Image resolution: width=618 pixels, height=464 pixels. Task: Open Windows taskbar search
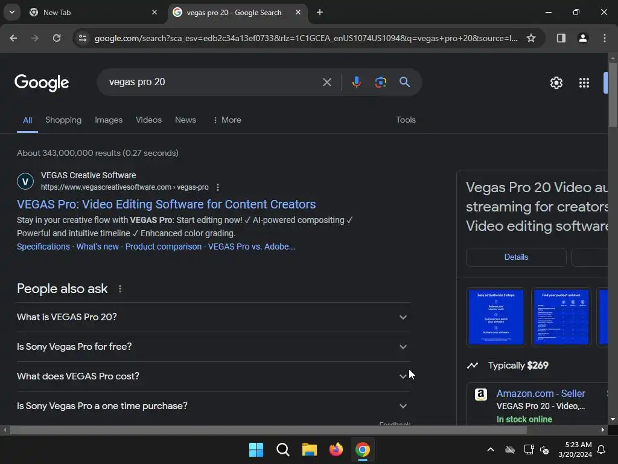coord(282,449)
